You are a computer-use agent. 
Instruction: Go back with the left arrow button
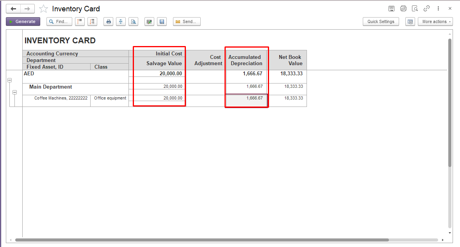click(13, 9)
